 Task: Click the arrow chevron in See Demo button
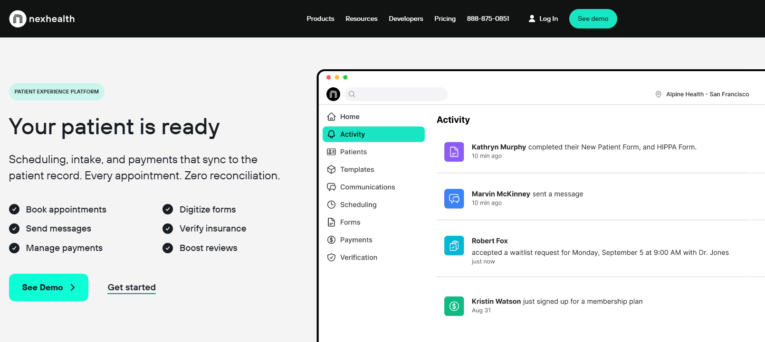coord(73,287)
